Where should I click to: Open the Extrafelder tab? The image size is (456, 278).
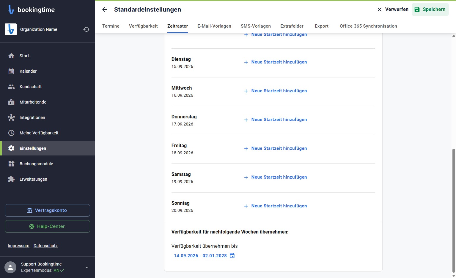(x=292, y=26)
